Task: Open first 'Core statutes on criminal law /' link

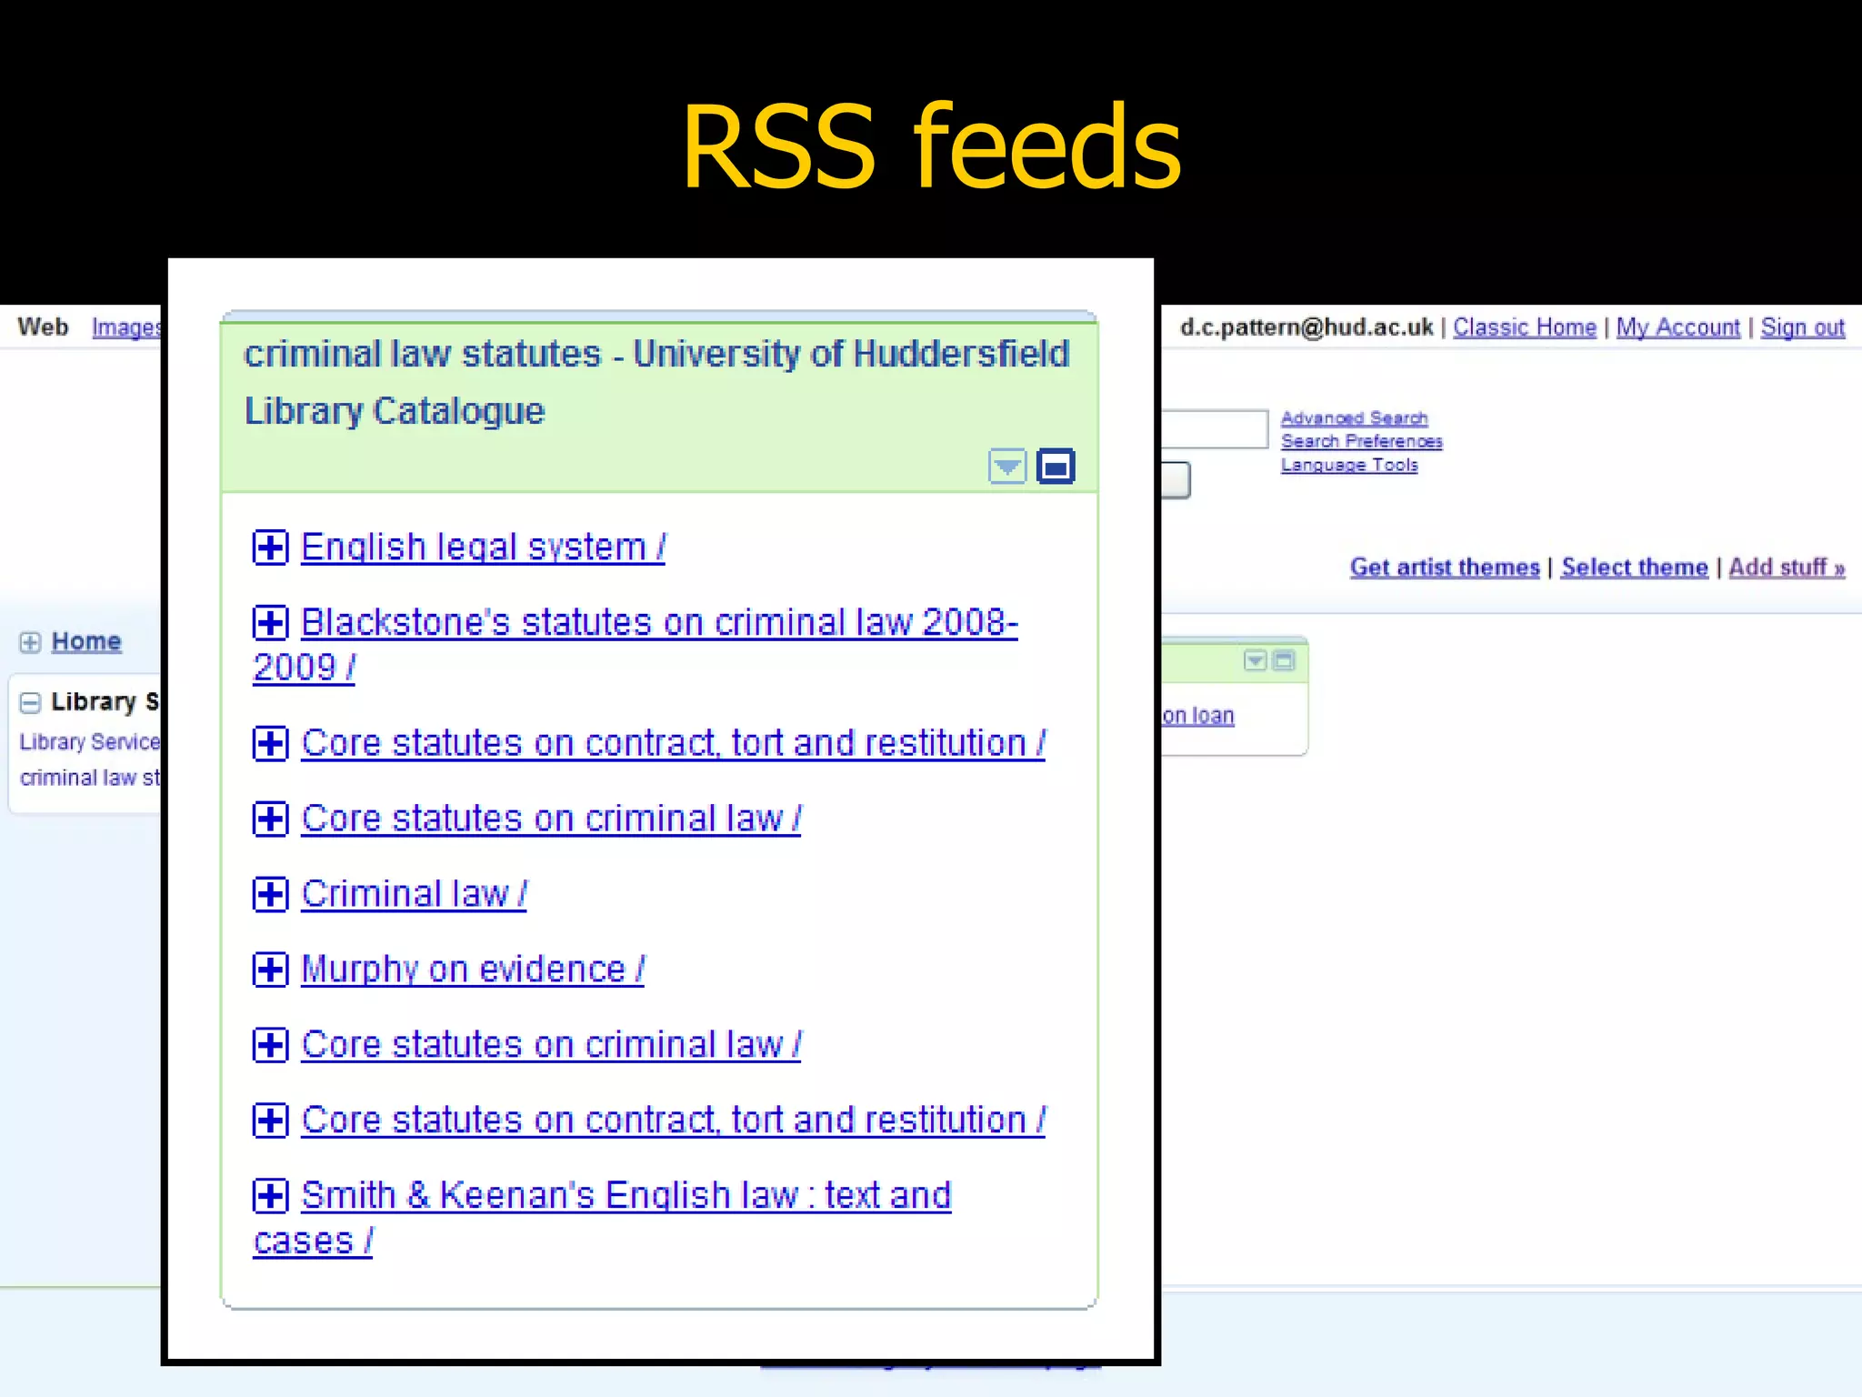Action: tap(551, 819)
